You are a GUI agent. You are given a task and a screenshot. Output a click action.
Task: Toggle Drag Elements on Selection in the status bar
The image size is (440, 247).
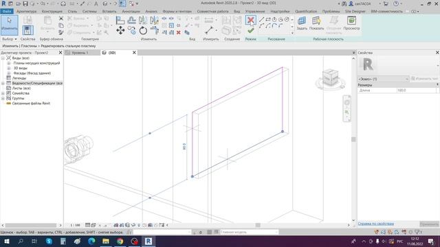tap(404, 232)
